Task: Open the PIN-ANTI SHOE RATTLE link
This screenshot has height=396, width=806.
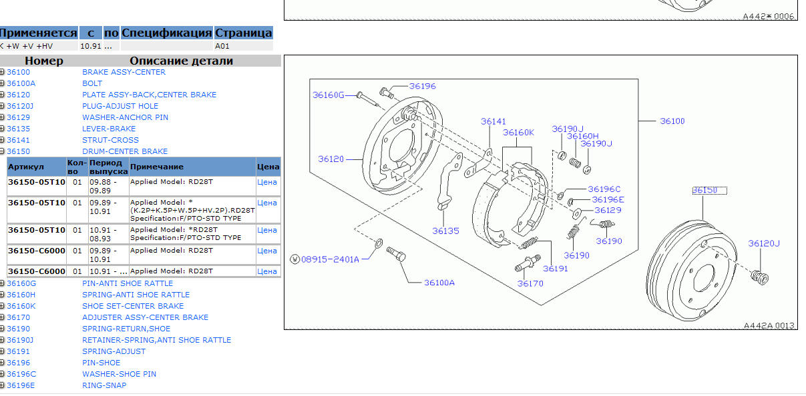Action: click(x=127, y=283)
